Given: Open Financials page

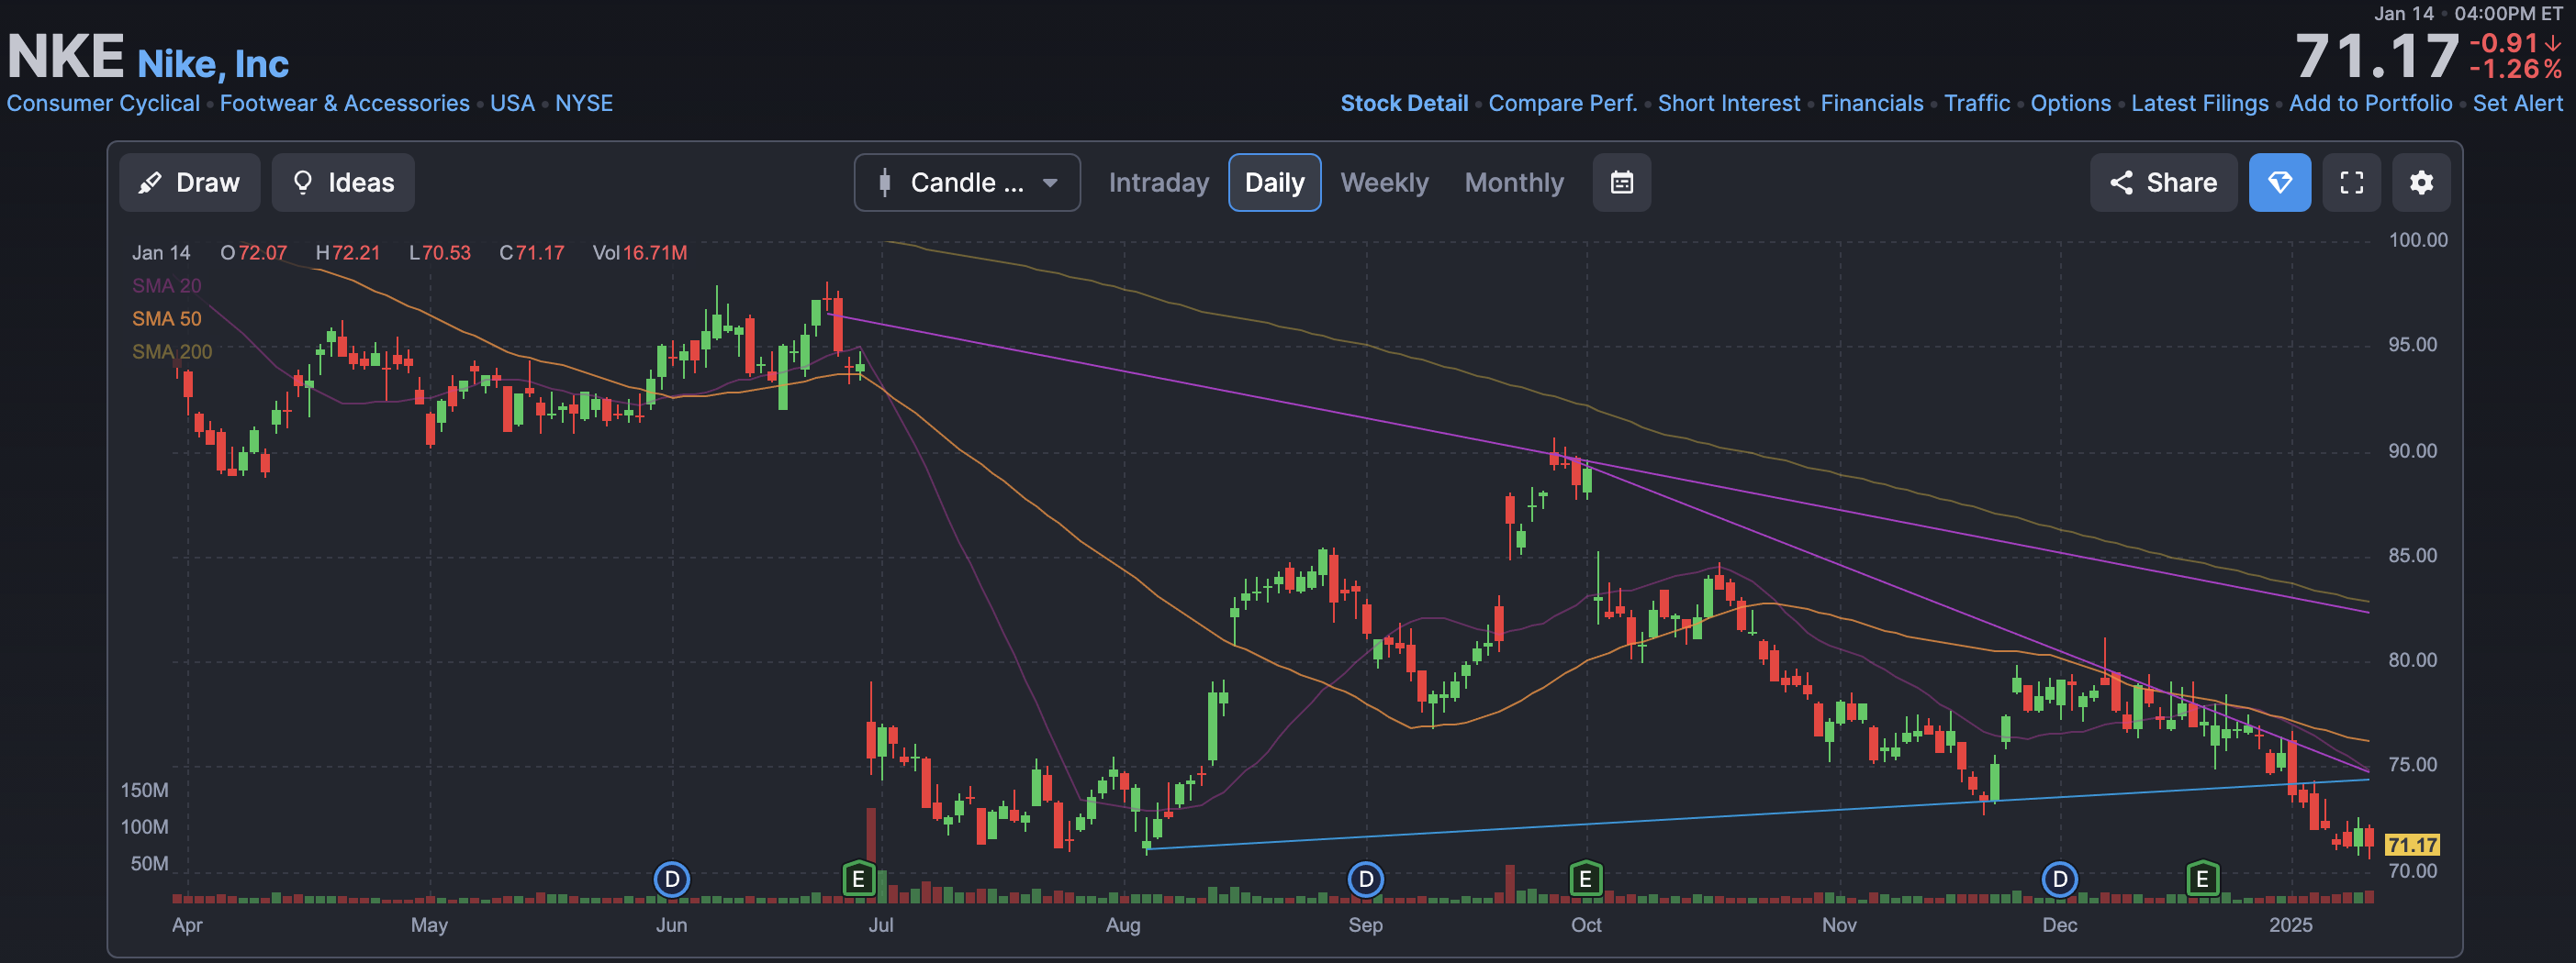Looking at the screenshot, I should point(1872,104).
